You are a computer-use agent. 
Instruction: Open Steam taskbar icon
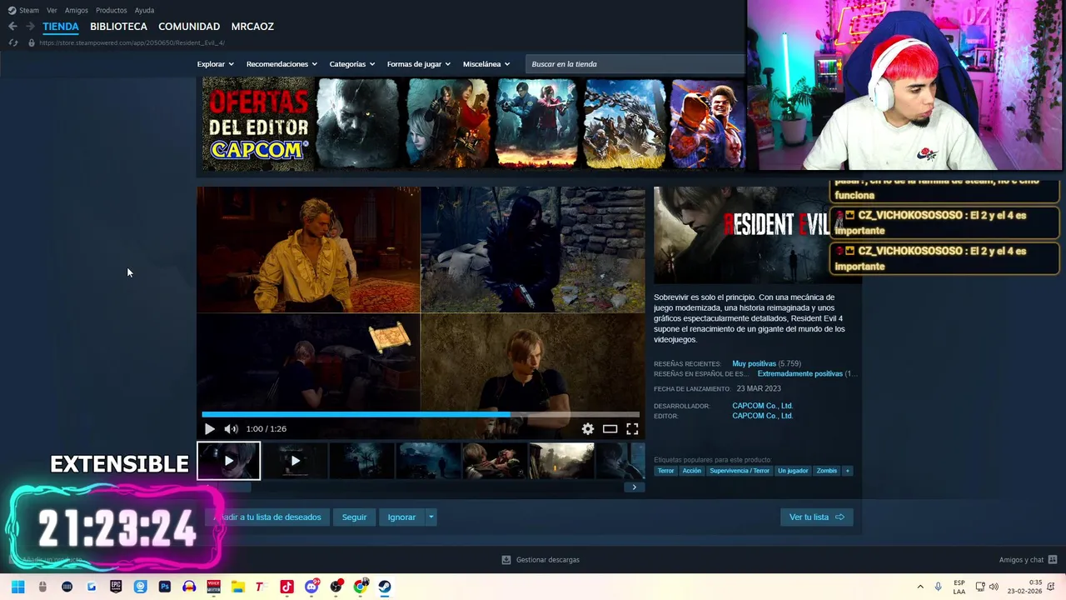pyautogui.click(x=385, y=587)
